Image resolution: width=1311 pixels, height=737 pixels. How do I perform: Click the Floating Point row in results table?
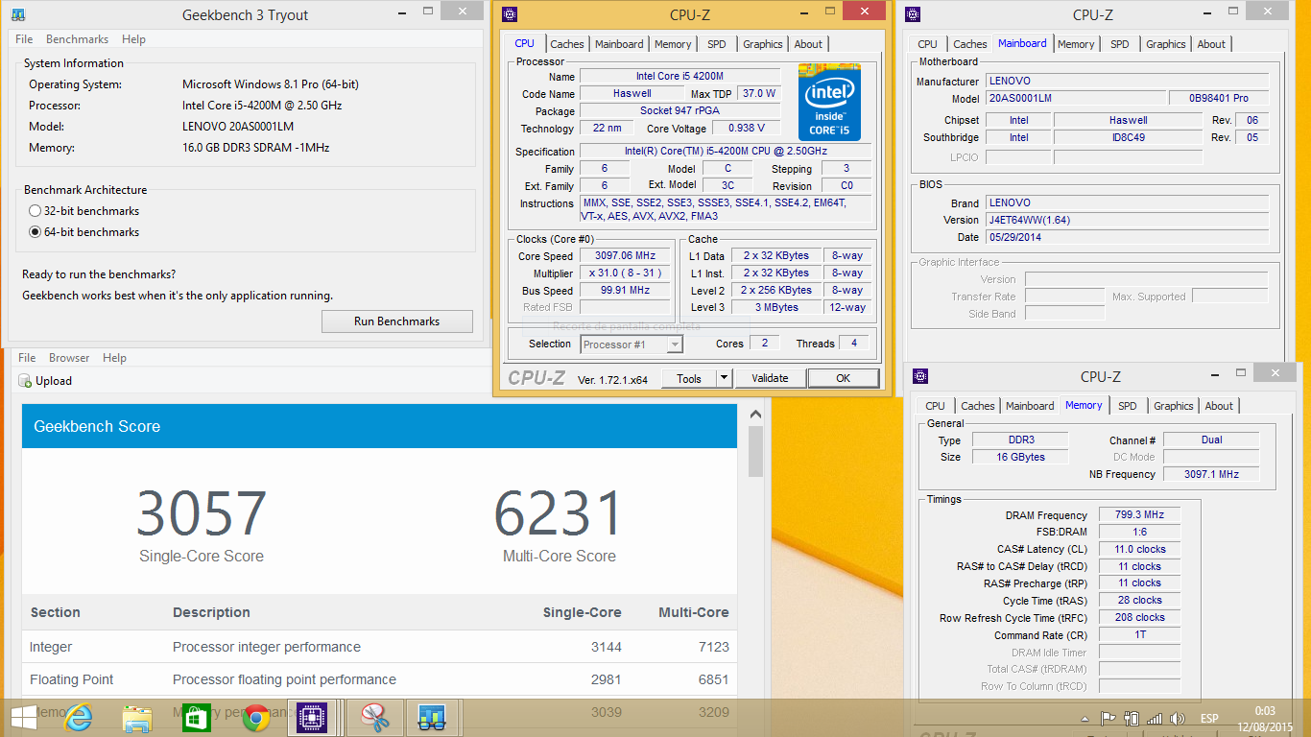[379, 679]
